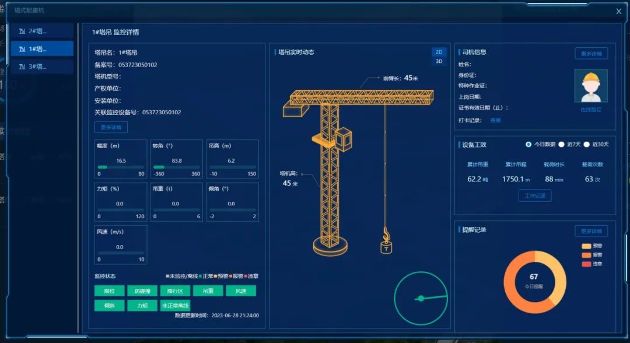Switch crane view to 3D
This screenshot has height=343, width=630.
[x=439, y=61]
